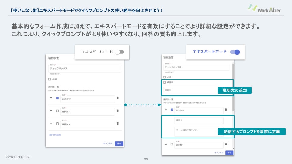This screenshot has height=164, width=292.
Task: Uncheck the おまかせ checkbox in left panel
Action: [57, 98]
